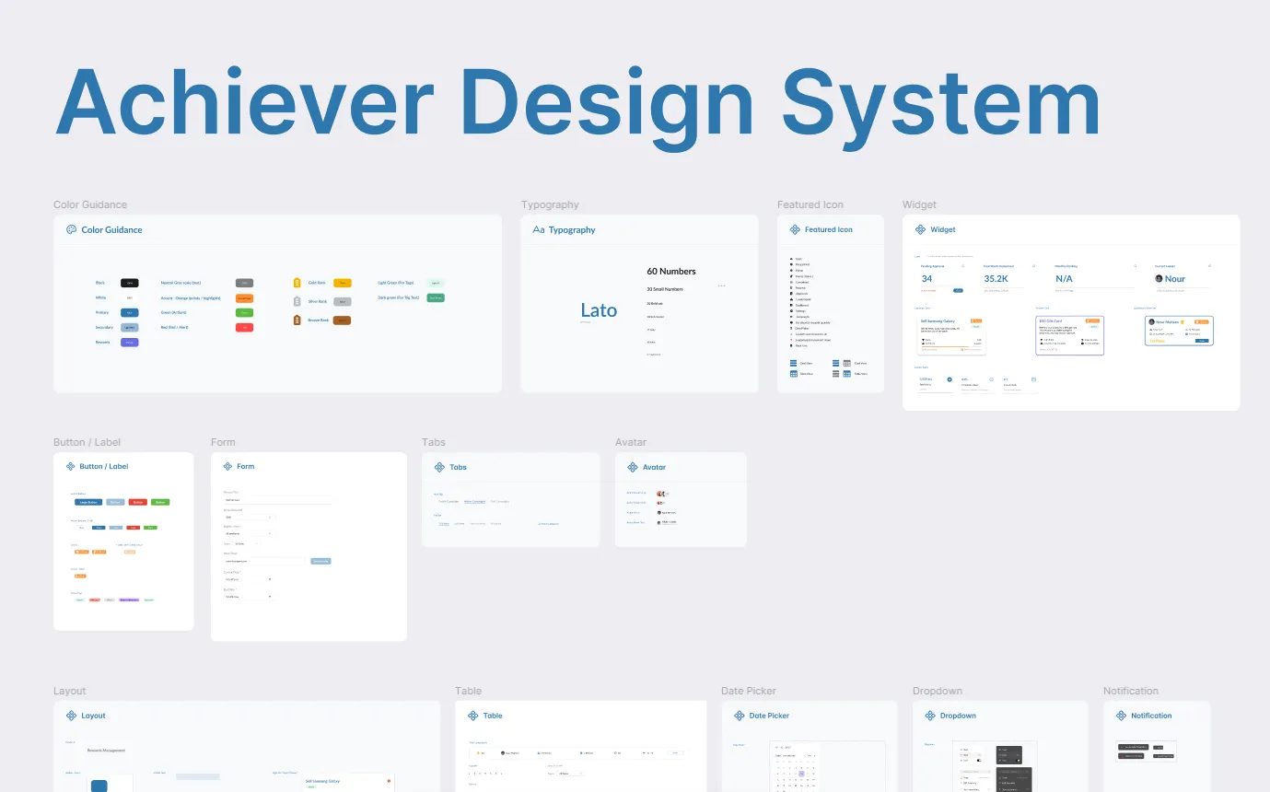Click the blue Large Button sample
Image resolution: width=1270 pixels, height=792 pixels.
tap(88, 502)
